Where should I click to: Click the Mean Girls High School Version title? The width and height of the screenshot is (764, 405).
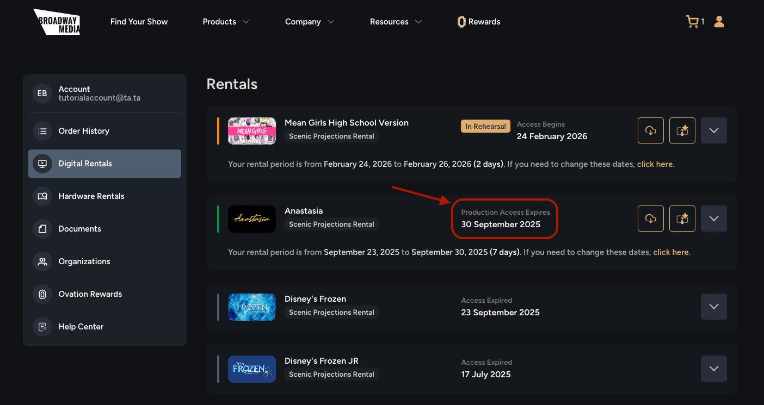pos(347,123)
